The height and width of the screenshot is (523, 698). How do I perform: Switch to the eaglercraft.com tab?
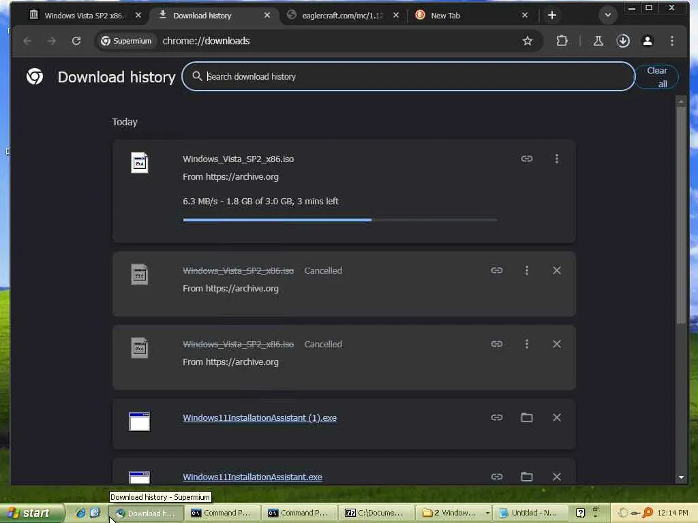(x=342, y=15)
